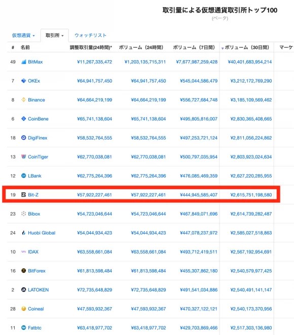Image resolution: width=294 pixels, height=335 pixels.
Task: Open the Coineal exchange link
Action: click(35, 309)
